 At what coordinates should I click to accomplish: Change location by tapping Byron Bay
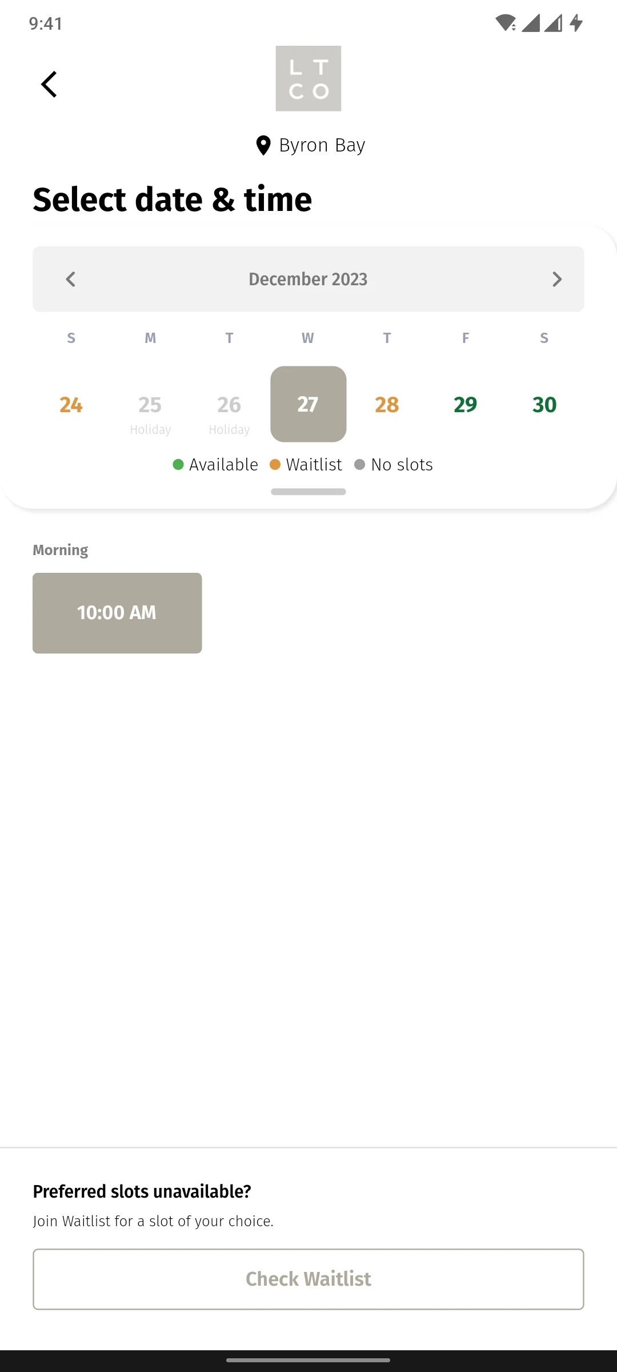(322, 145)
